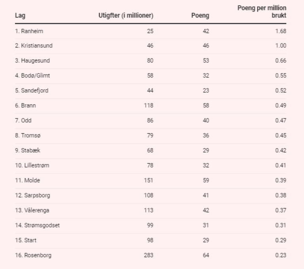Select the "3. Haugesund" row label
This screenshot has height=269, width=304.
(32, 61)
